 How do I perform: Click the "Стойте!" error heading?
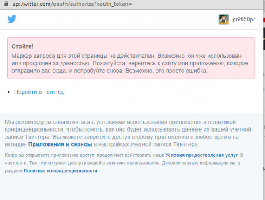click(23, 46)
